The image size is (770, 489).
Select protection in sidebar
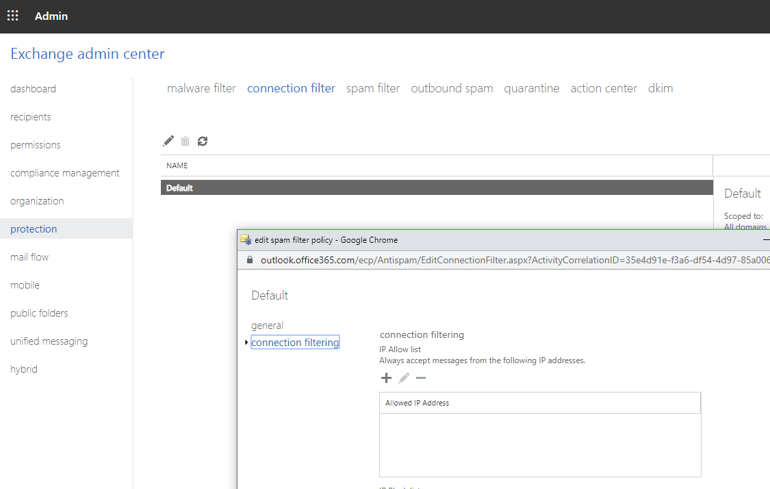point(34,229)
